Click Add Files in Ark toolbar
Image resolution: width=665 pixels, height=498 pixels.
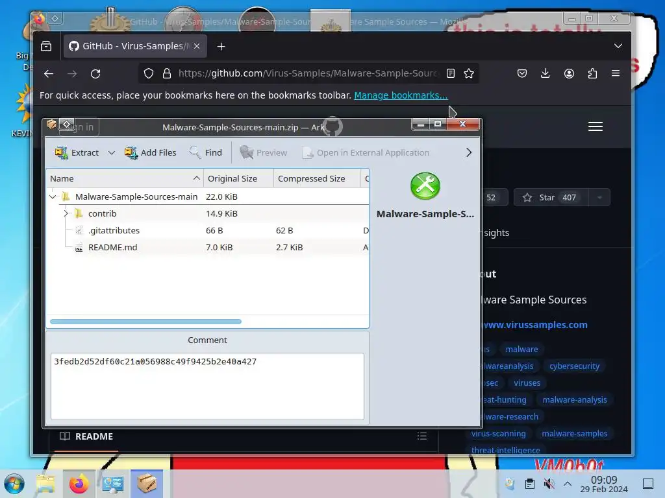click(x=151, y=152)
